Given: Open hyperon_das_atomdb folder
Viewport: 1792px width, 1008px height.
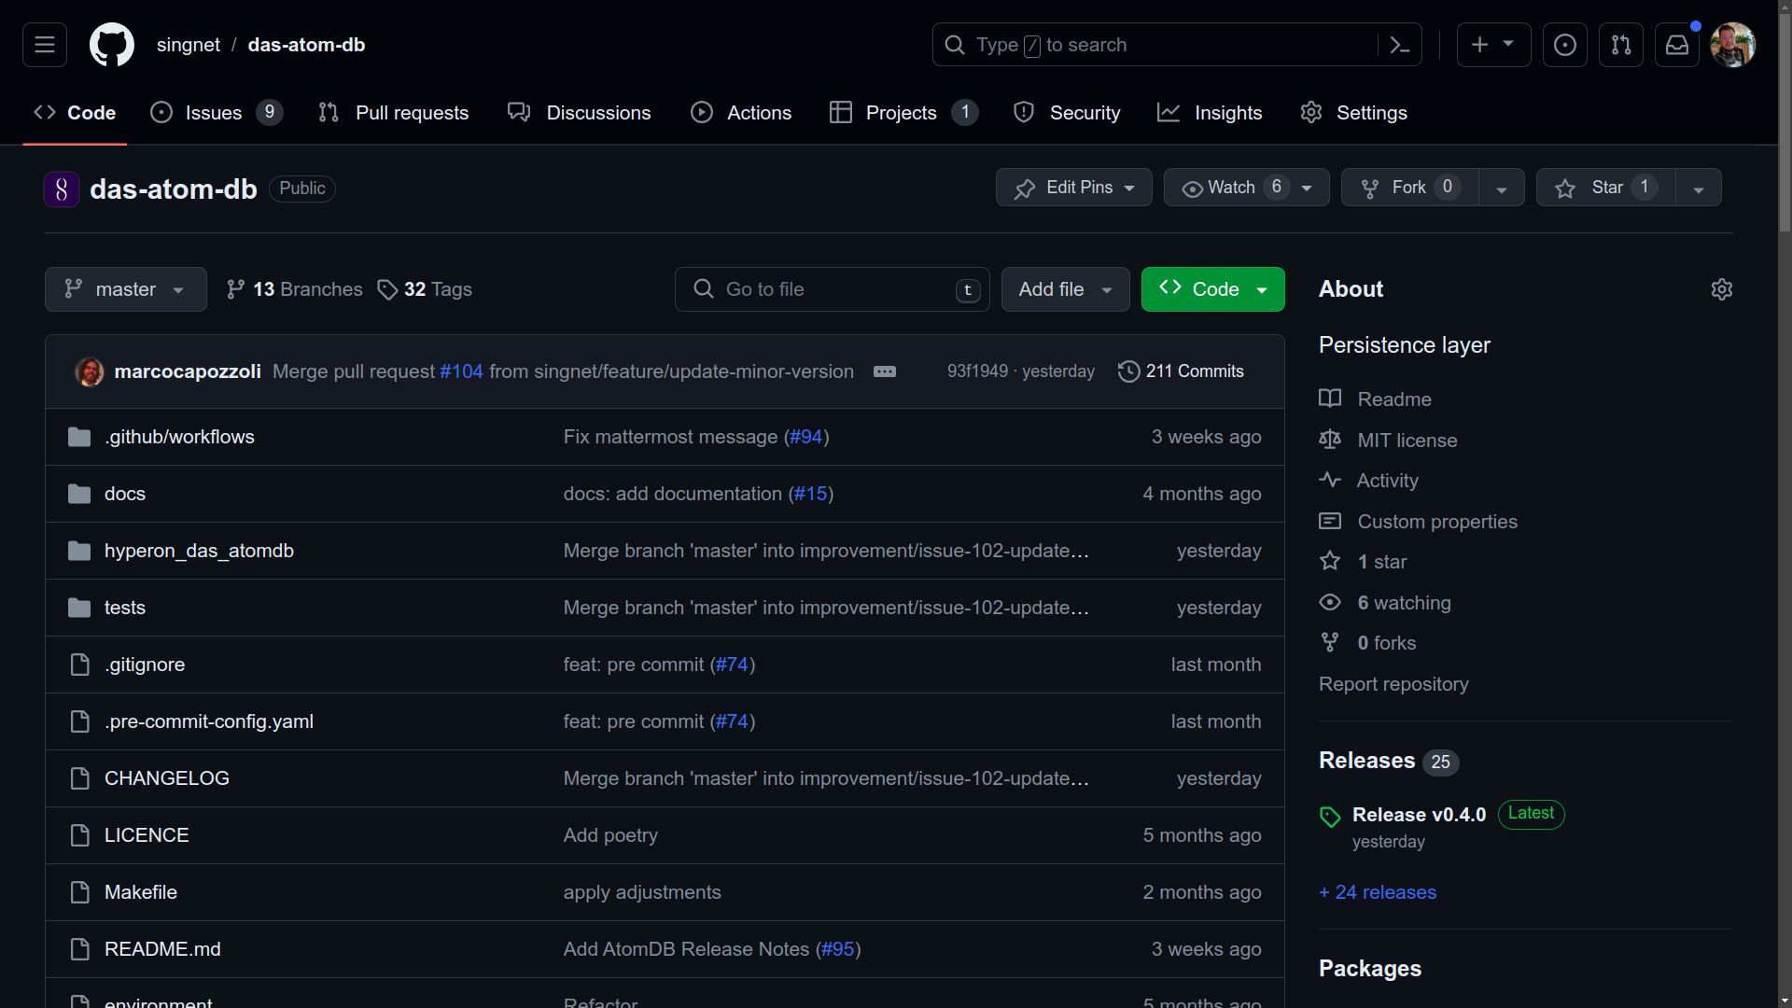Looking at the screenshot, I should pos(199,551).
